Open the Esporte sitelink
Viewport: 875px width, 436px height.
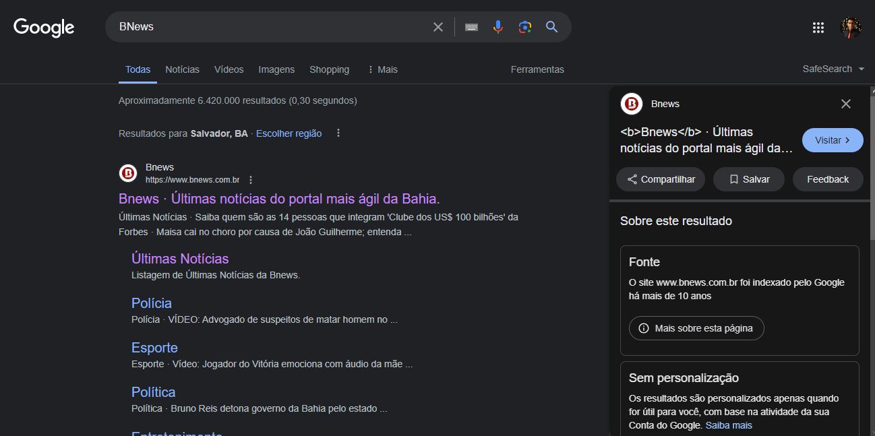point(154,348)
